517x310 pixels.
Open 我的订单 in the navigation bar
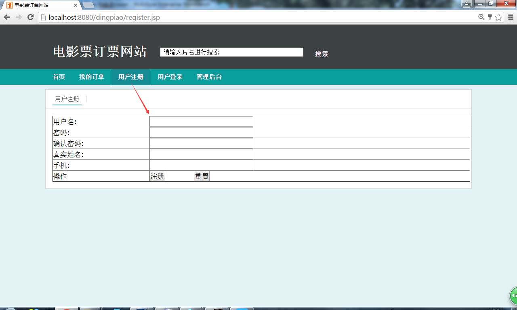[91, 77]
